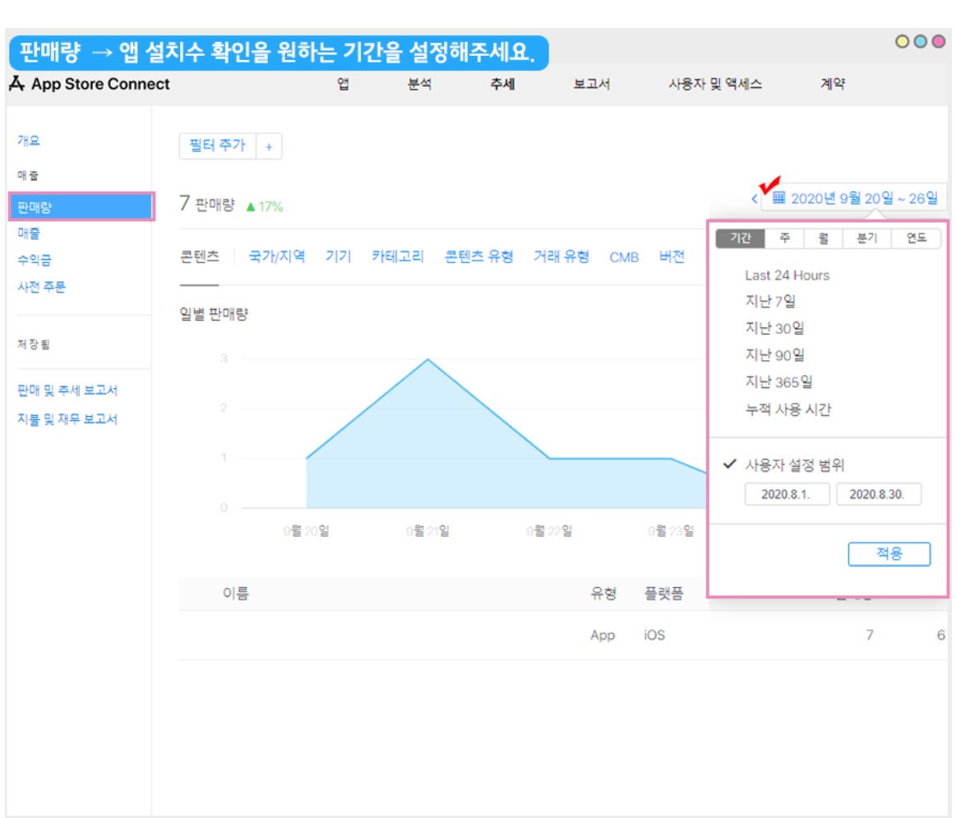956x818 pixels.
Task: Click the 9월 22일 axis label
Action: point(549,531)
